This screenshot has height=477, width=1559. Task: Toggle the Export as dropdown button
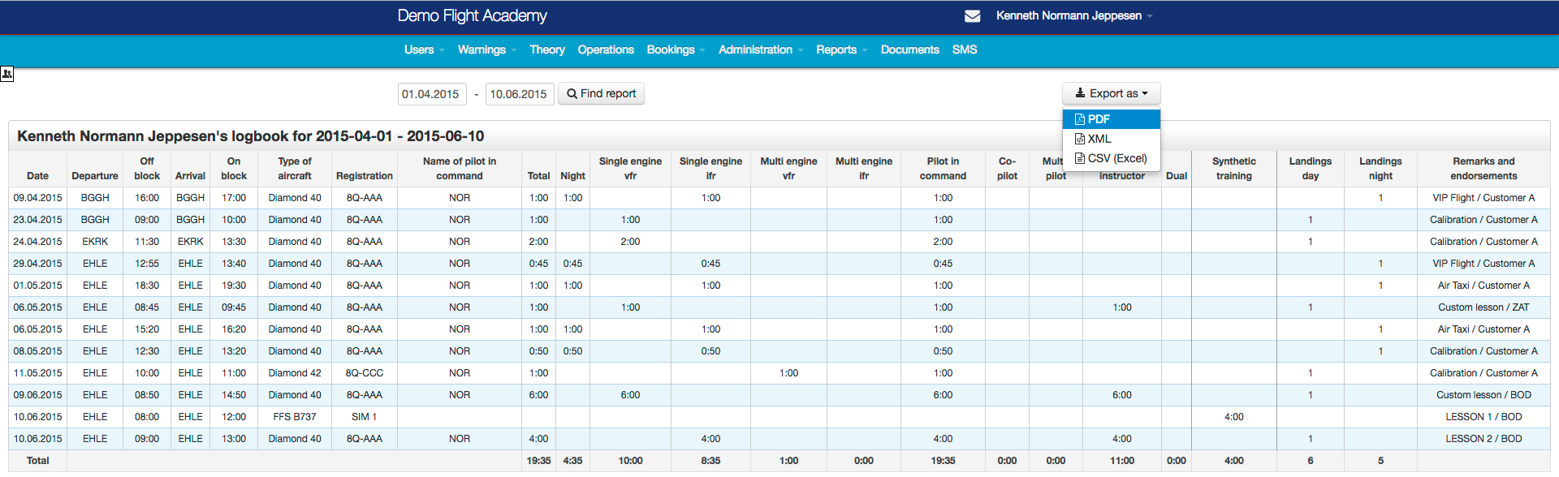click(1111, 93)
